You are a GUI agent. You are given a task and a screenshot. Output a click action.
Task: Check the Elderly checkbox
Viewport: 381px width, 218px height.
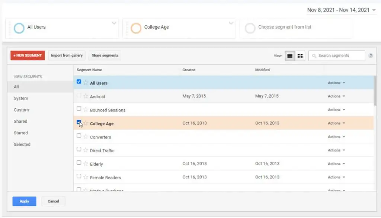[x=79, y=162]
